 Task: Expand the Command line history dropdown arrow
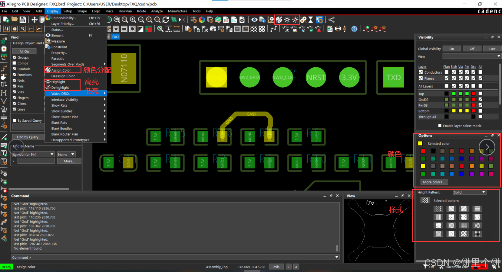pos(337,257)
